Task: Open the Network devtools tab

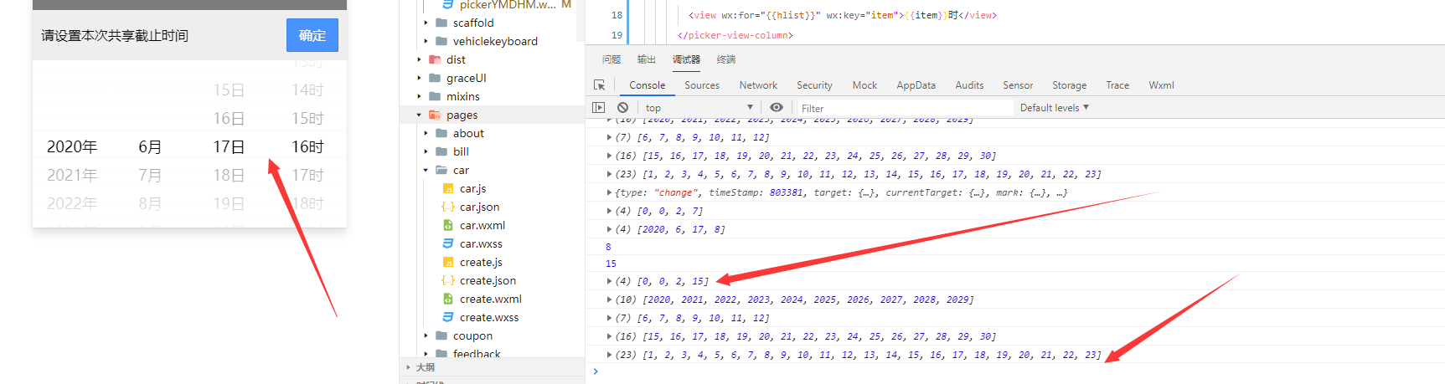Action: pos(758,85)
